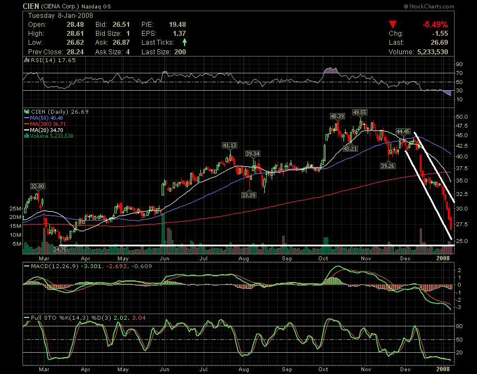The width and height of the screenshot is (477, 374).
Task: Click the Last value 26.69 in header
Action: [439, 43]
